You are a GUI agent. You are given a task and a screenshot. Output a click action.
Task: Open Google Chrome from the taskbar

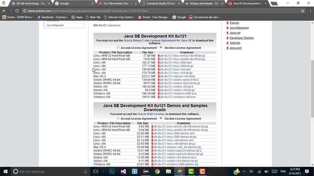click(x=157, y=172)
